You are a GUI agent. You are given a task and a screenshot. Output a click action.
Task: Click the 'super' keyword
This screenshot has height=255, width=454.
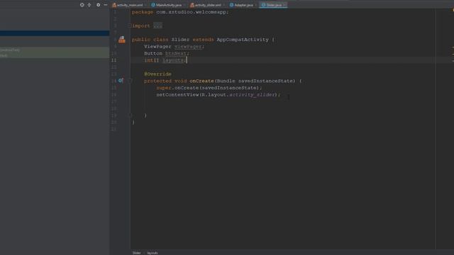[164, 88]
